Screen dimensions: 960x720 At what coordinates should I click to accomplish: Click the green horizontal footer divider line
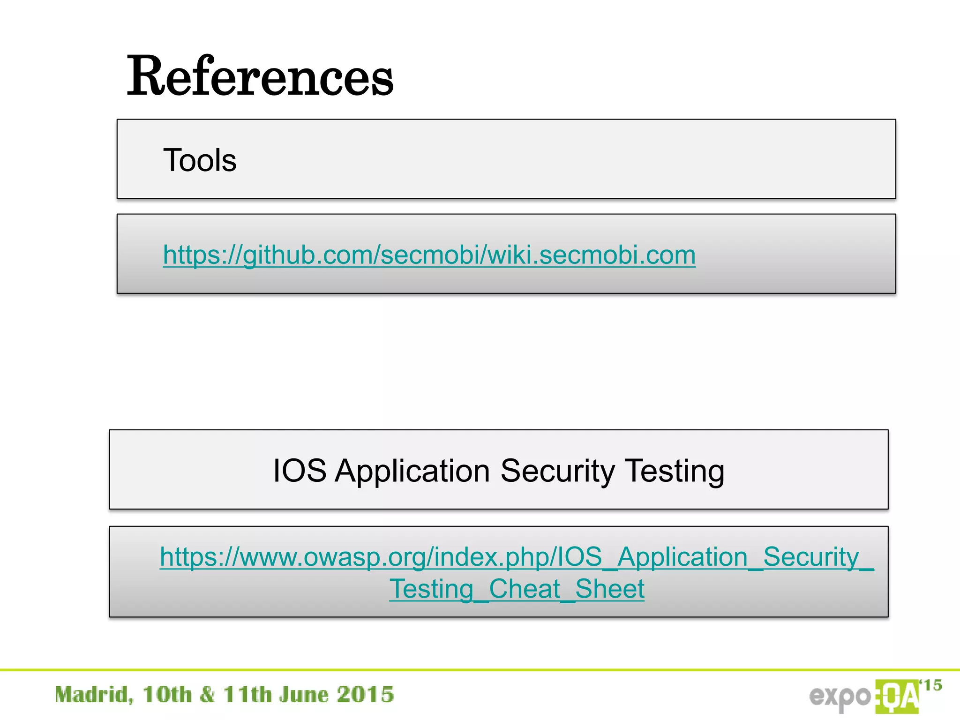click(x=480, y=670)
